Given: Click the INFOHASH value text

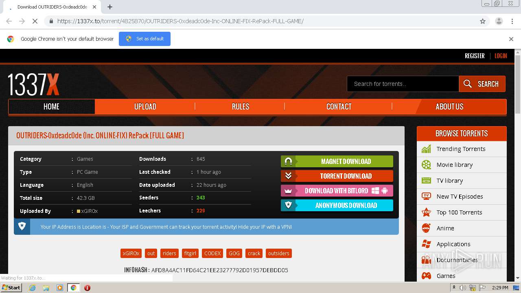Looking at the screenshot, I should pos(220,270).
